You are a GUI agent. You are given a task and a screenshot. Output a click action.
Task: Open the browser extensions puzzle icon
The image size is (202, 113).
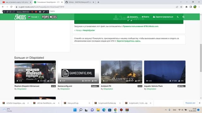coord(187,7)
